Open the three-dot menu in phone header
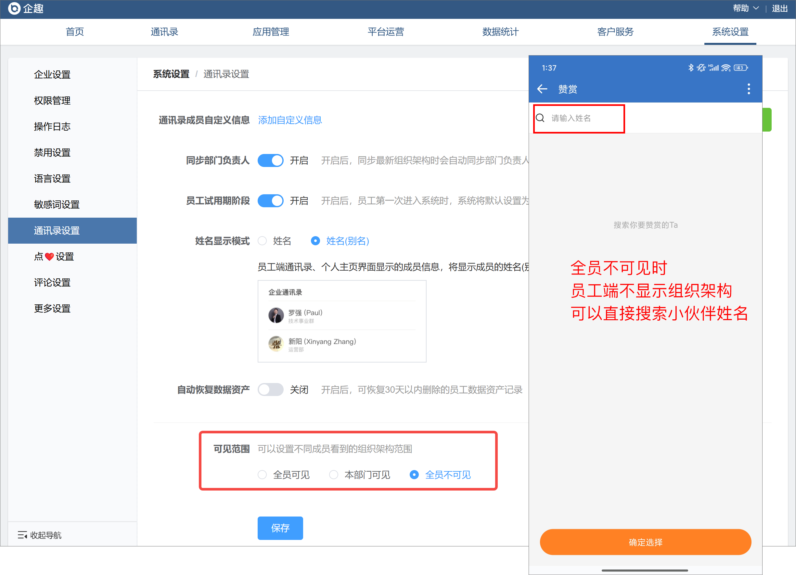 click(x=749, y=89)
